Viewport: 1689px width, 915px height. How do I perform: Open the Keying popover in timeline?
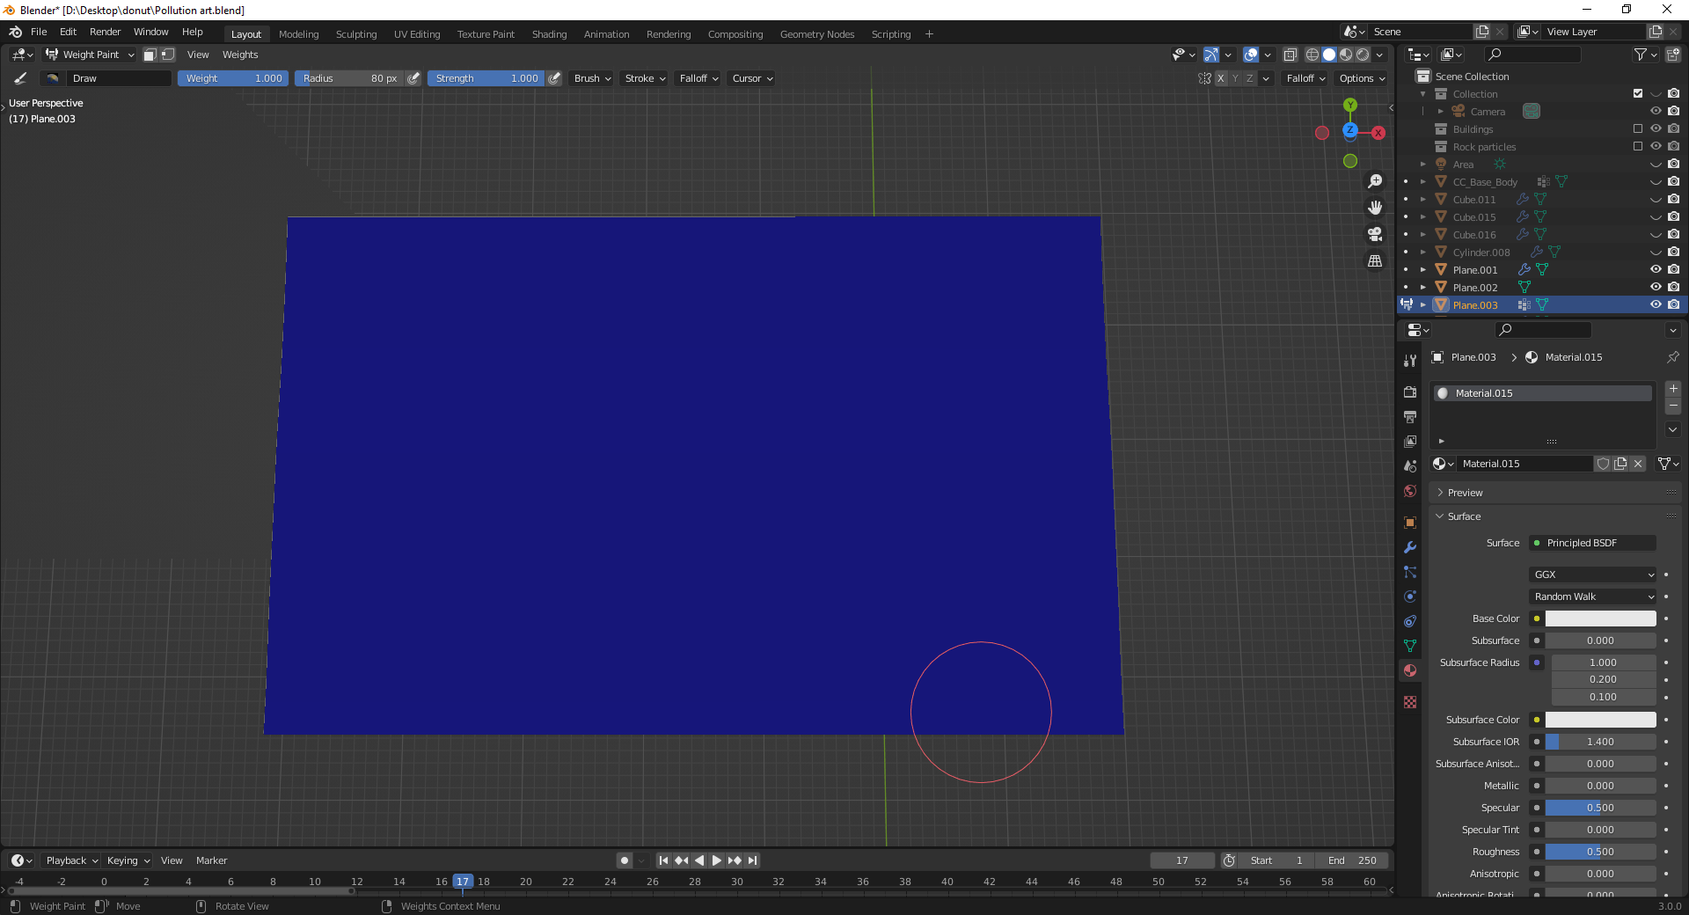tap(128, 860)
